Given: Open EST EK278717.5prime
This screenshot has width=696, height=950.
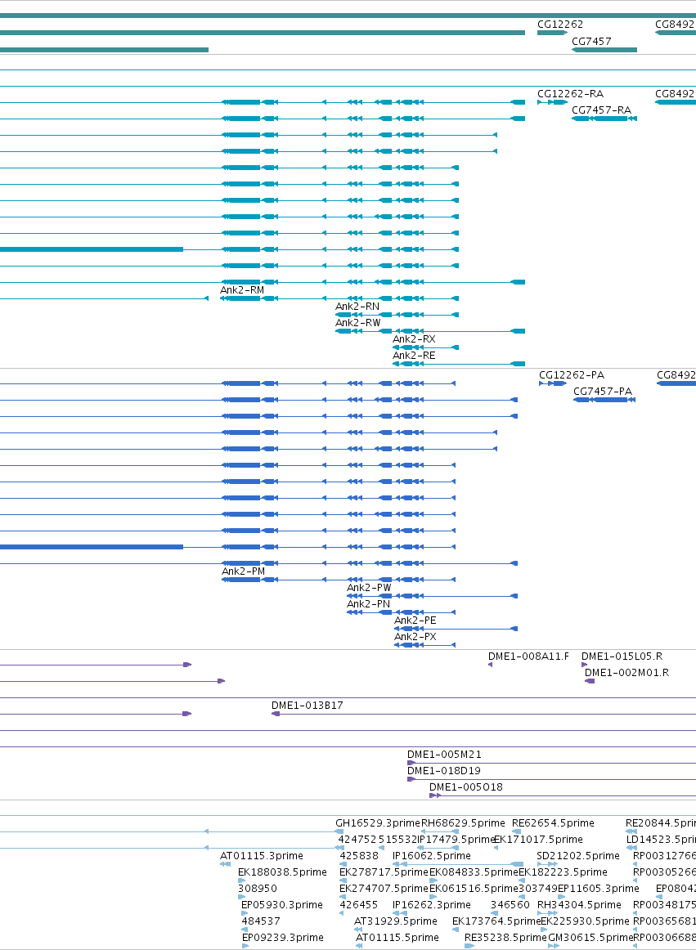Looking at the screenshot, I should point(384,872).
